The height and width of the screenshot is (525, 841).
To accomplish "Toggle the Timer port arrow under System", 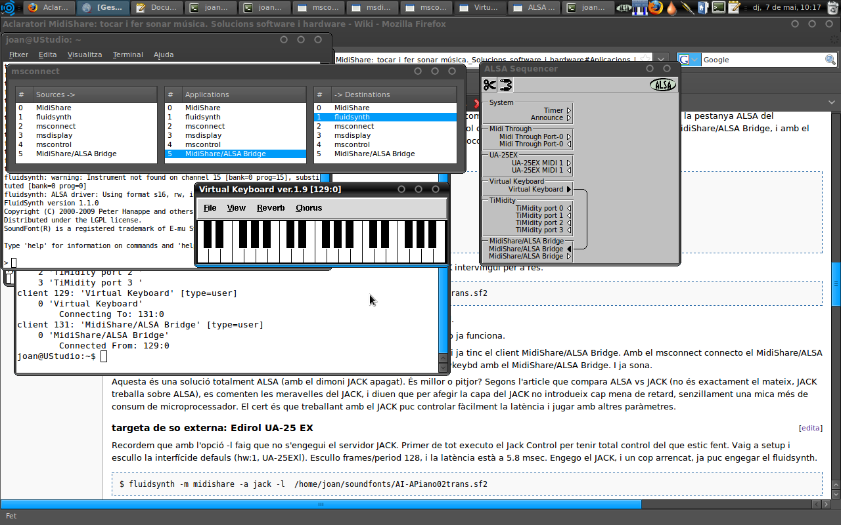I will (569, 111).
